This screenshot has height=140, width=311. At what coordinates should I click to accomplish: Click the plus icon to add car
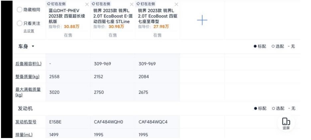coord(202,20)
